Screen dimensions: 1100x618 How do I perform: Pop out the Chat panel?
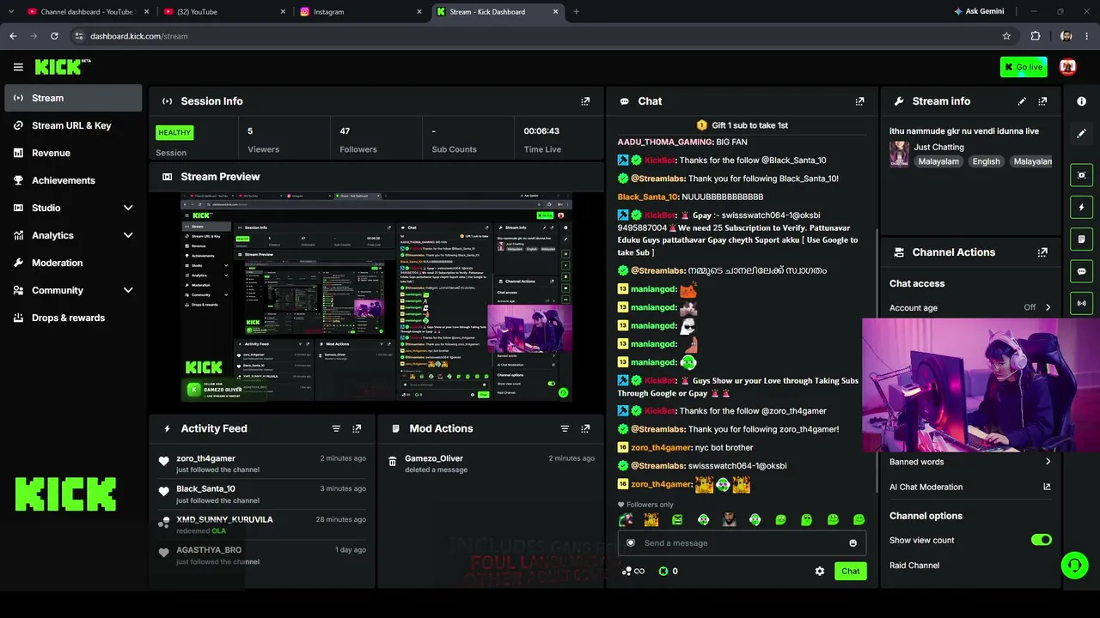tap(859, 101)
